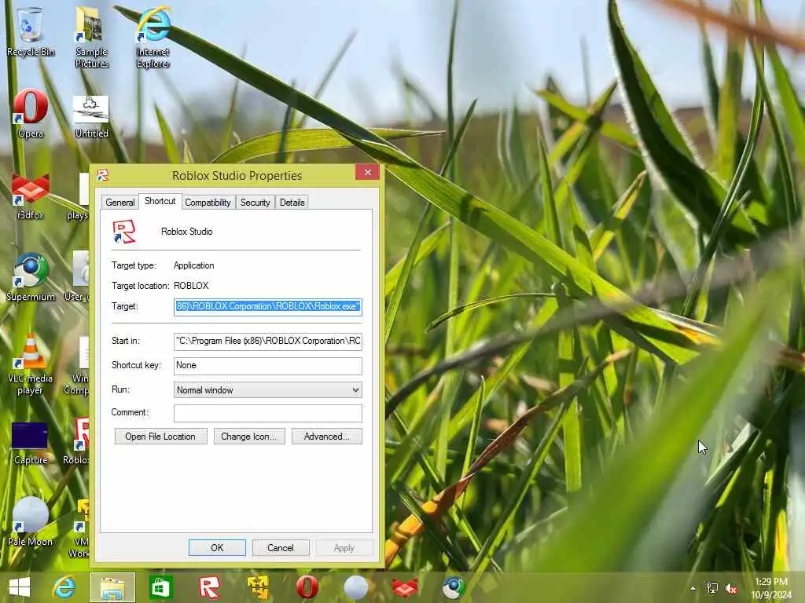Confirm the dialog with OK

click(217, 547)
